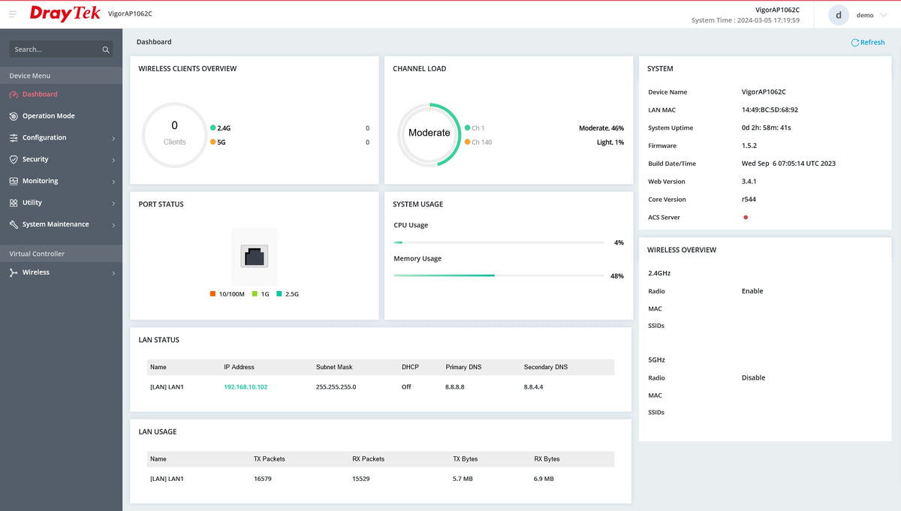The height and width of the screenshot is (511, 901).
Task: Expand the Security submenu chevron
Action: click(113, 161)
